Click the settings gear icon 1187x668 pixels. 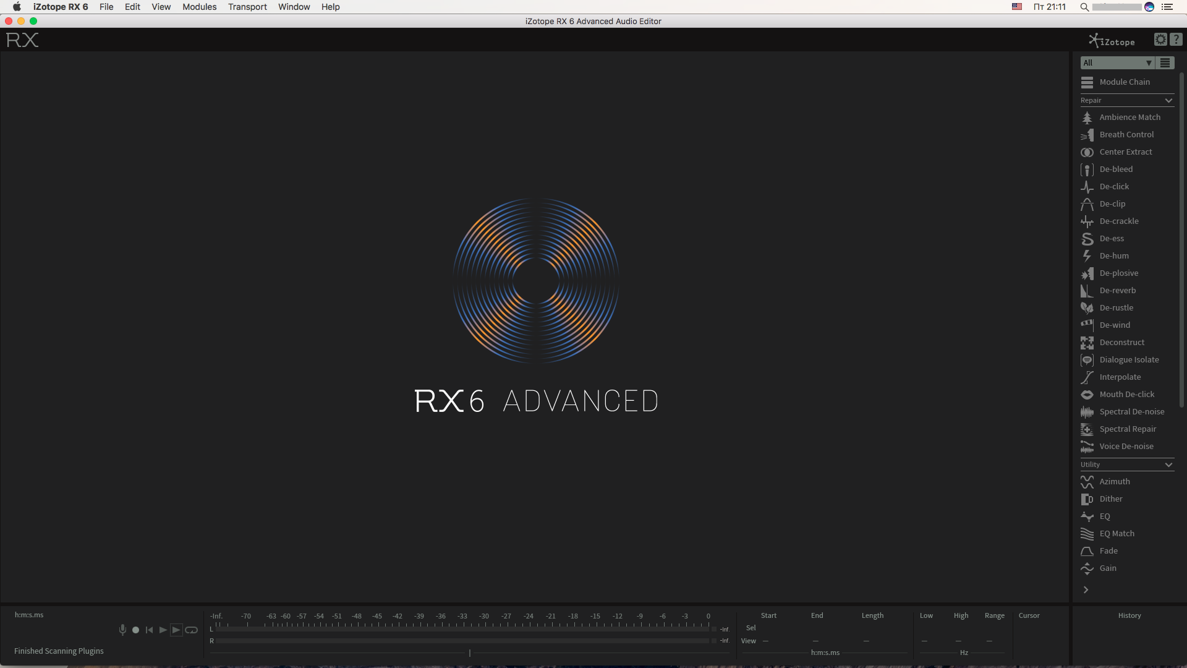click(x=1160, y=40)
